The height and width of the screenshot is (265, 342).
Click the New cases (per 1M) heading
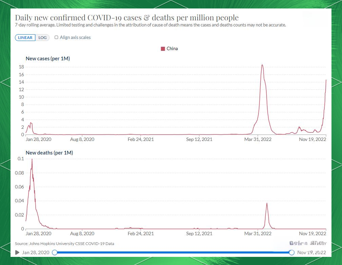tap(48, 59)
